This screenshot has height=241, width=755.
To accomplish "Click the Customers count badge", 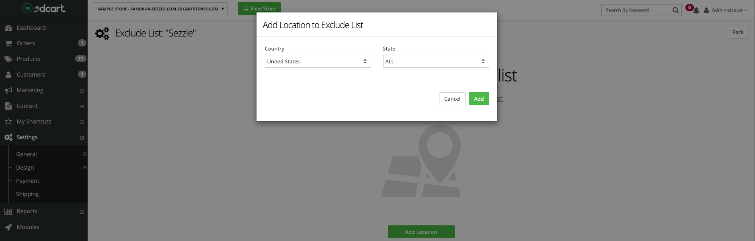I will [x=82, y=74].
